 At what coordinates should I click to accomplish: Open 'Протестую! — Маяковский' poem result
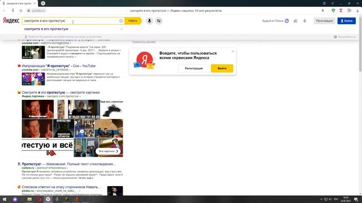click(x=68, y=164)
